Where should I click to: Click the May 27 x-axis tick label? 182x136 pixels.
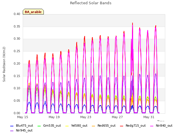pos(117,117)
